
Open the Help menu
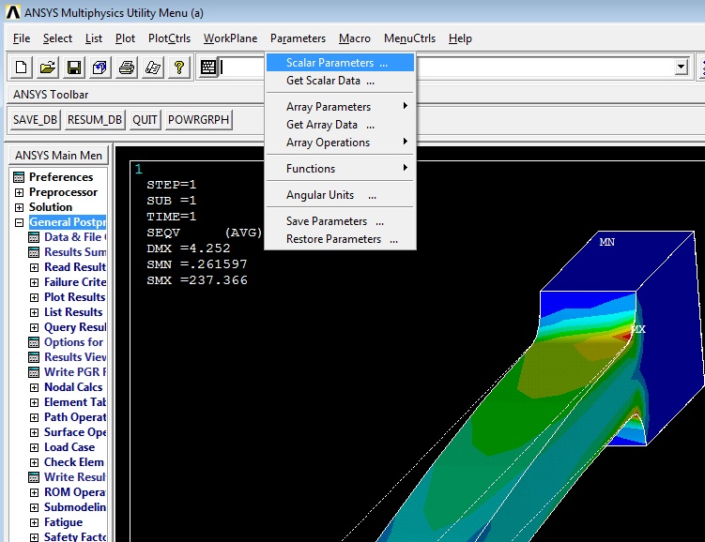tap(460, 38)
